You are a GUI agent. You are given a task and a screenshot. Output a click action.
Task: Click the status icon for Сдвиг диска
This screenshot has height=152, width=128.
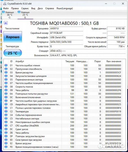click(x=6, y=129)
